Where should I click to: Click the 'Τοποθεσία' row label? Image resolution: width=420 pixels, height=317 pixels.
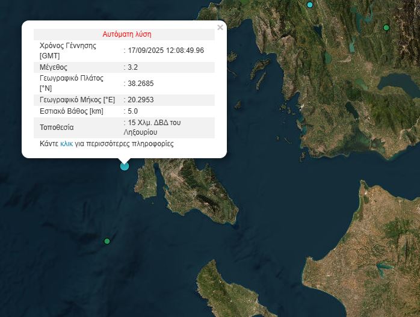click(57, 128)
